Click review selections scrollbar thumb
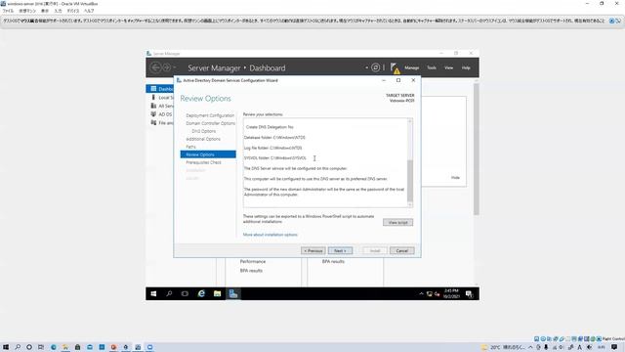625x352 pixels. pyautogui.click(x=410, y=181)
